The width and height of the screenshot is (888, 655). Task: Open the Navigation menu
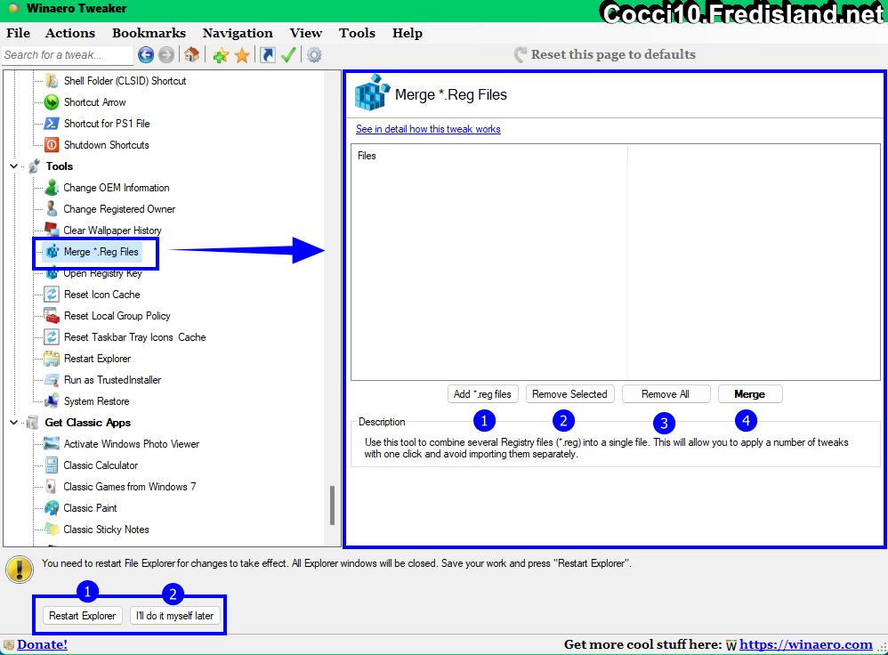(238, 33)
